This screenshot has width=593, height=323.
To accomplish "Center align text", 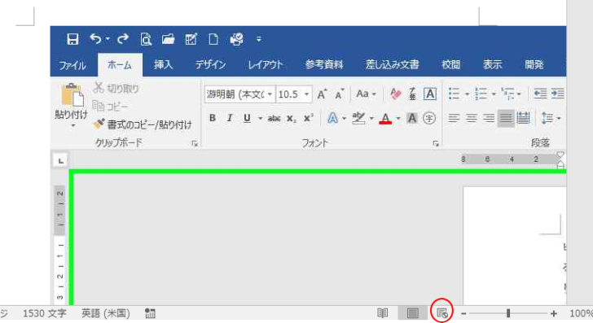I will click(x=471, y=119).
